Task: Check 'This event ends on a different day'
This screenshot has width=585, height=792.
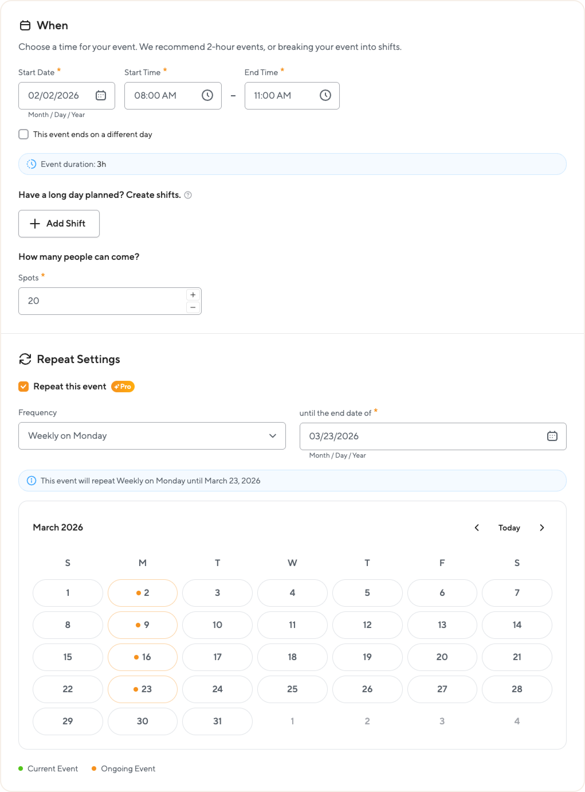Action: [23, 134]
